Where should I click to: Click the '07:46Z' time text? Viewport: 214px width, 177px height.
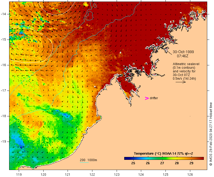(x=183, y=56)
